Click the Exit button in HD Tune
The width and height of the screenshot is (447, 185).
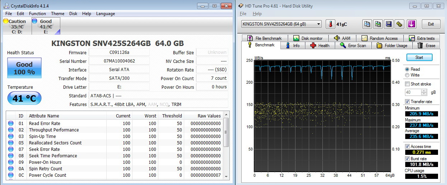(431, 24)
